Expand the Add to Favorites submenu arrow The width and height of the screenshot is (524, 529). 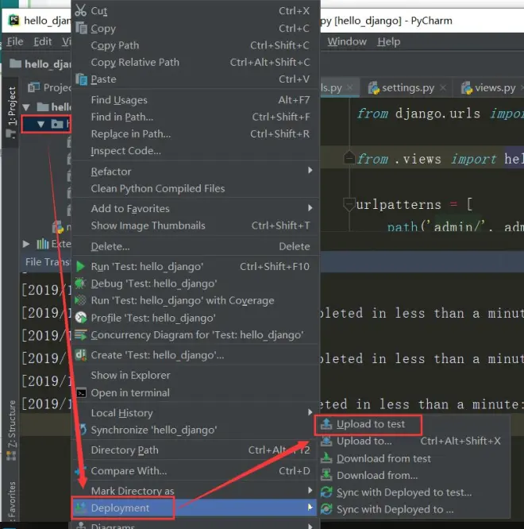coord(310,208)
